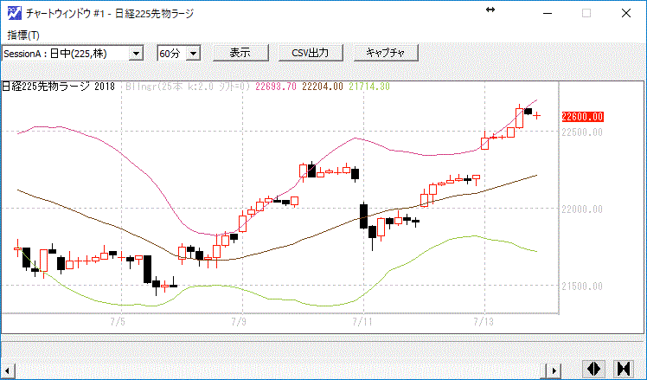This screenshot has height=380, width=647.
Task: Click the brown middle band value 22204.00
Action: point(323,87)
